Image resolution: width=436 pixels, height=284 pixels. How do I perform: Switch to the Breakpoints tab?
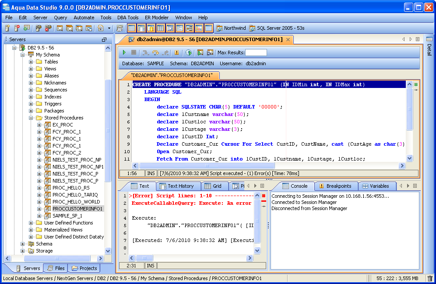point(335,186)
